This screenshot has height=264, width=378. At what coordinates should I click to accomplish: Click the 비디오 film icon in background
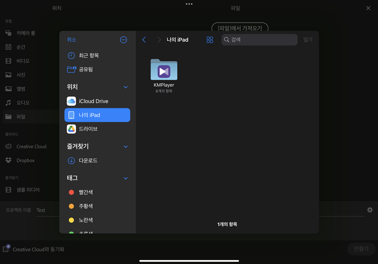coord(9,61)
